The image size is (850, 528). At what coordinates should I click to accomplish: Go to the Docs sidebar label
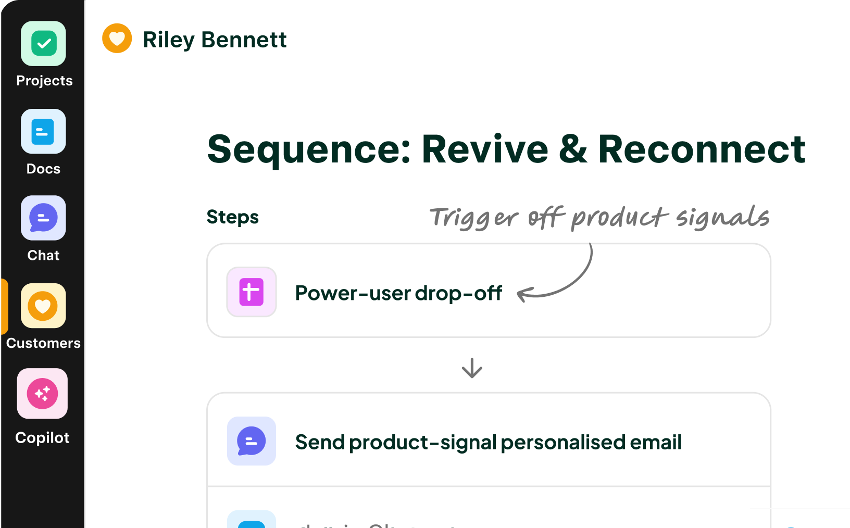43,169
